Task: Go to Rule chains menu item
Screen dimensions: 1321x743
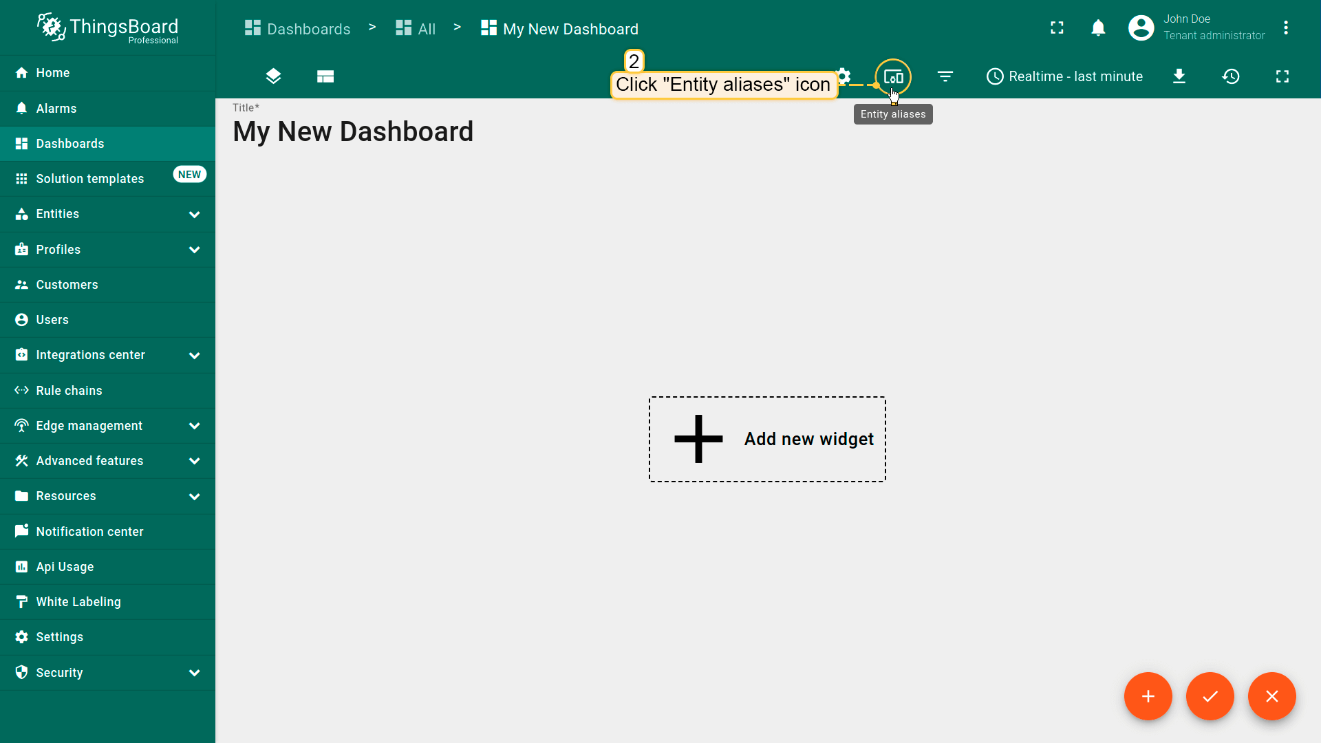Action: tap(69, 391)
